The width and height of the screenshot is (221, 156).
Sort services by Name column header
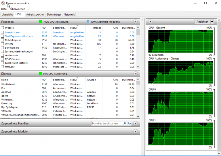click(x=20, y=80)
